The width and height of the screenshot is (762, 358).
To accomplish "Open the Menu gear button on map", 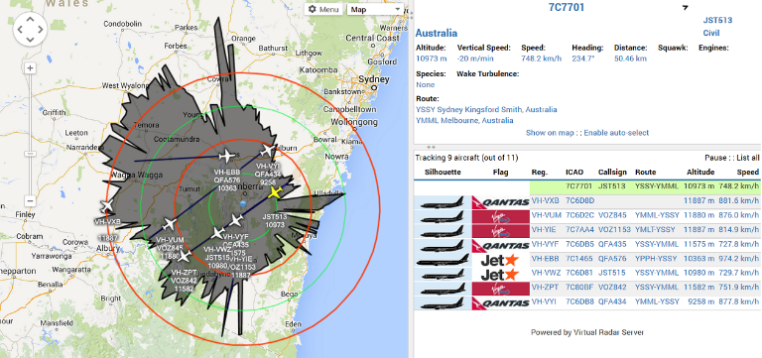I will tap(323, 9).
